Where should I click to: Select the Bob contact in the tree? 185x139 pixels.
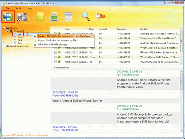(20, 43)
